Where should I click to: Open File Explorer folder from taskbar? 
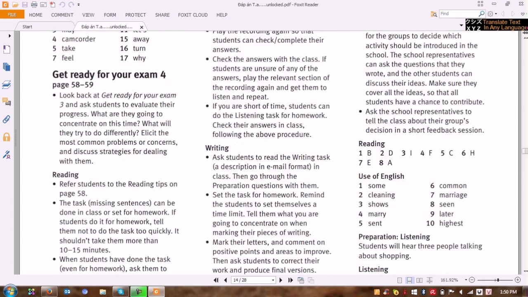[x=103, y=292]
